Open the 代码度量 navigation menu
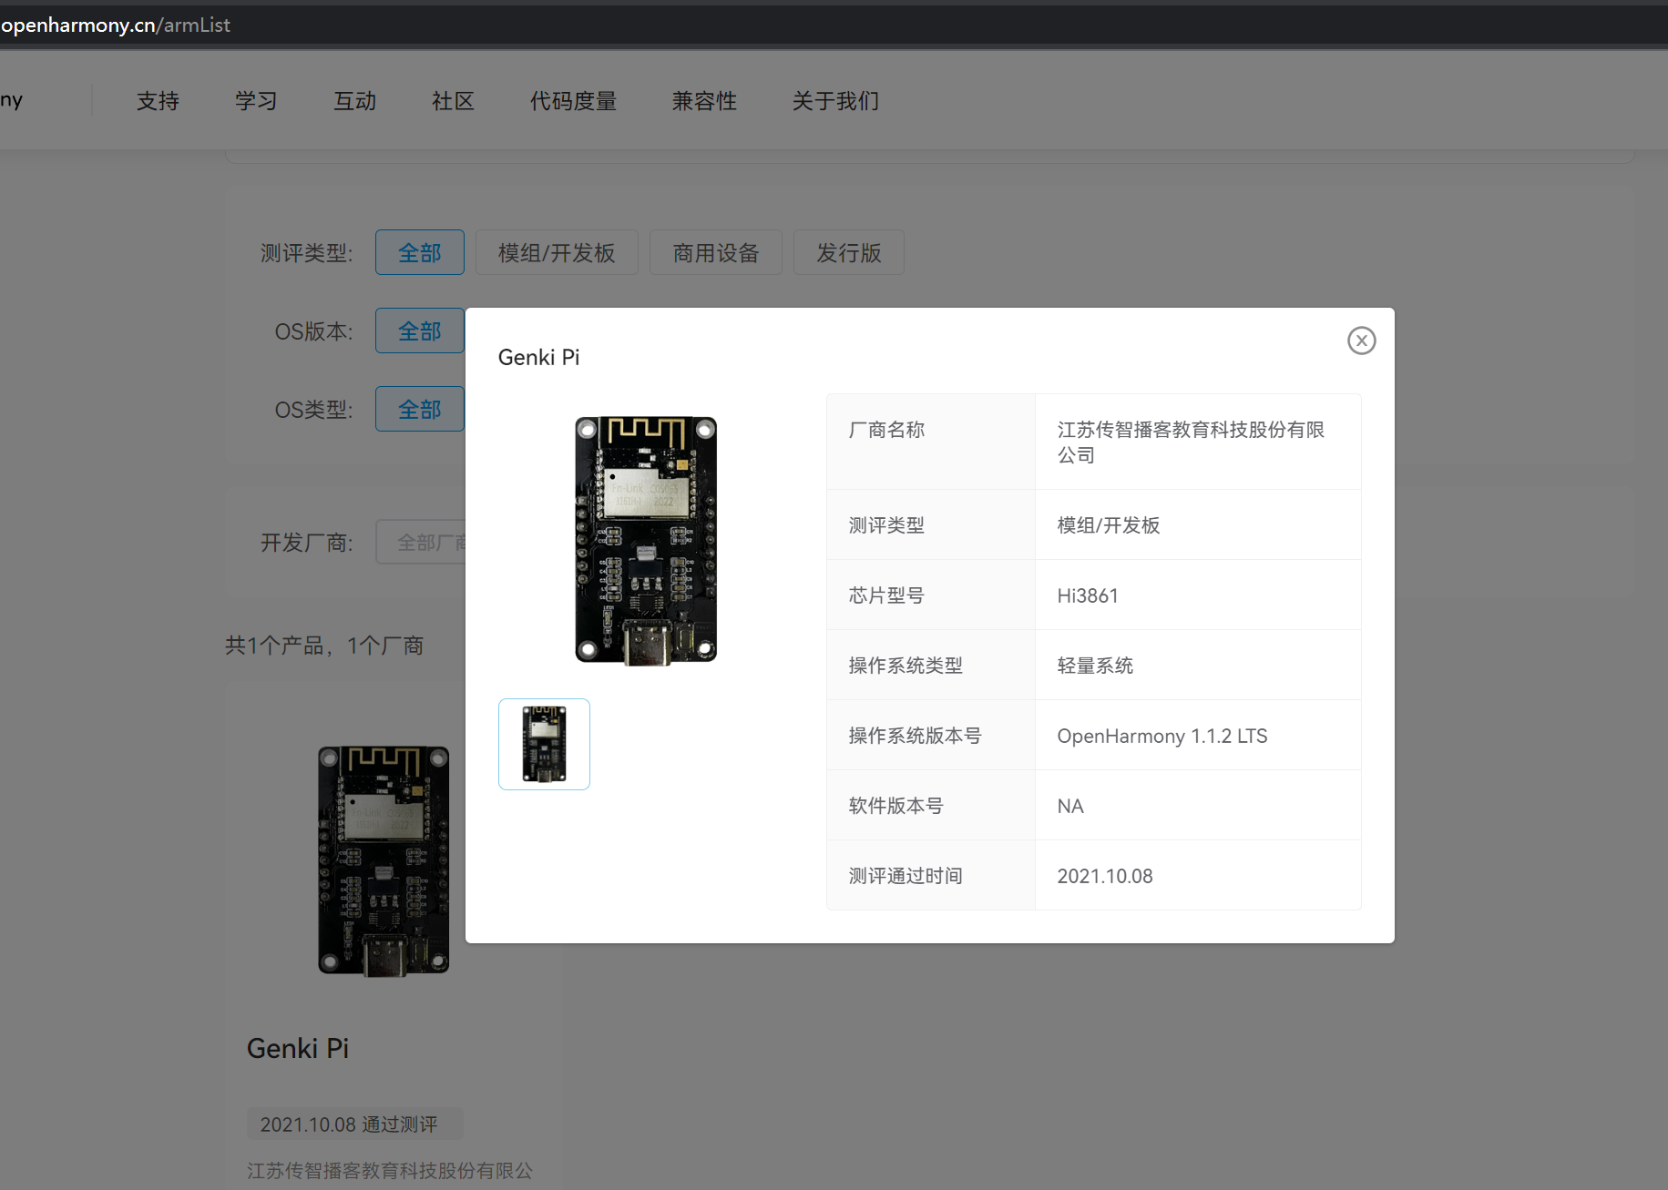The image size is (1668, 1190). coord(573,101)
